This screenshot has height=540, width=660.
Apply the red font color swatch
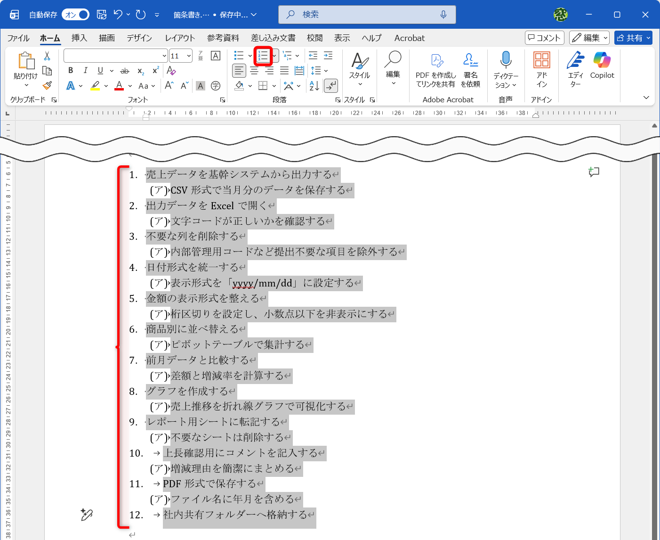click(119, 86)
